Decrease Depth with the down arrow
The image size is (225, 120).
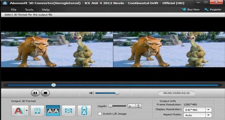click(139, 107)
